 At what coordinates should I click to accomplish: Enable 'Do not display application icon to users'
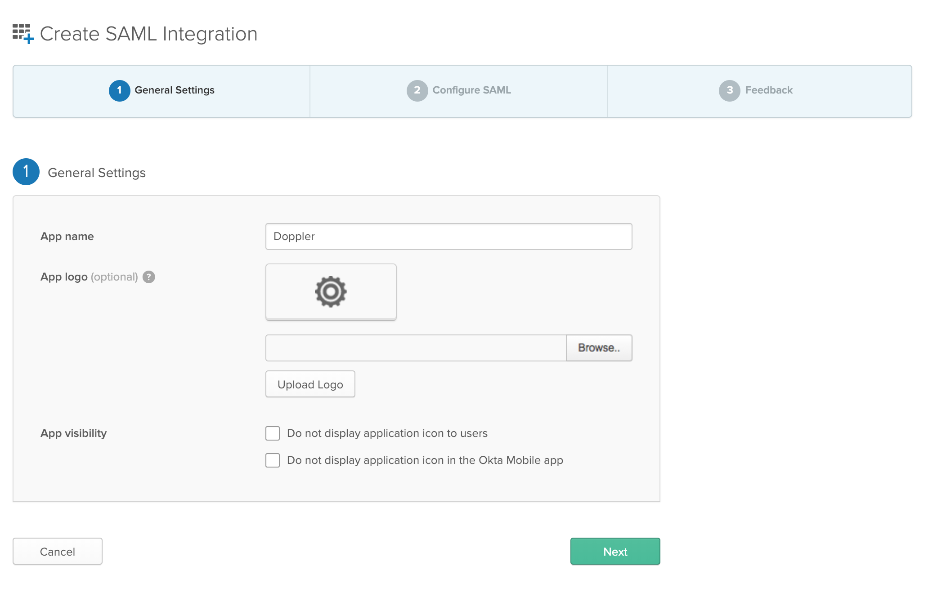coord(273,433)
